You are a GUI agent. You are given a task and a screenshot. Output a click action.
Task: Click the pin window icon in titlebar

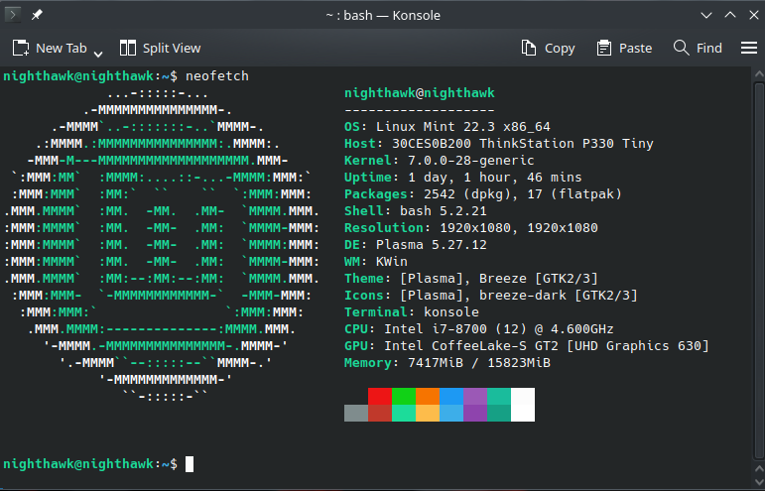pyautogui.click(x=37, y=15)
